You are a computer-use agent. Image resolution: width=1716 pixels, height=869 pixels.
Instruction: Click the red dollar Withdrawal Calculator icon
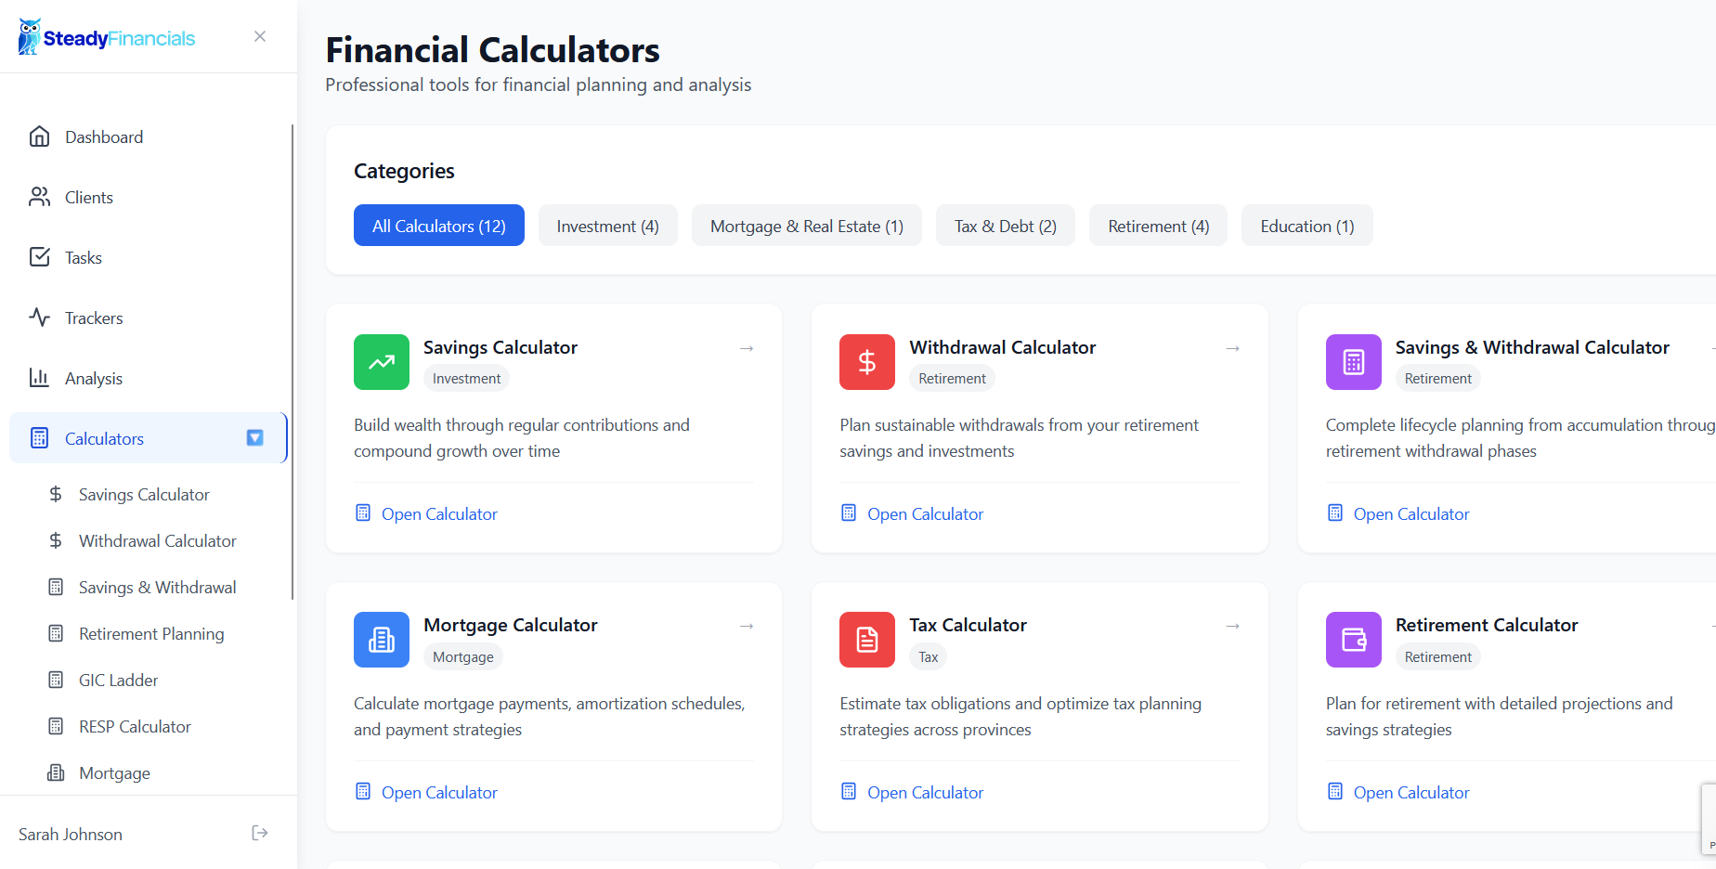coord(866,362)
